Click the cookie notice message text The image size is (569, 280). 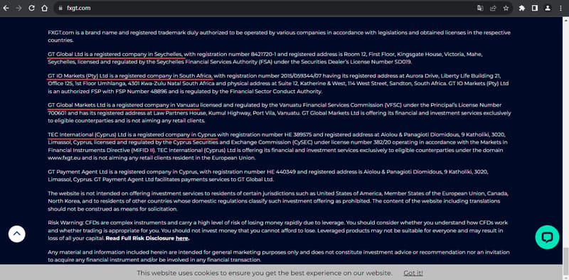[x=265, y=273]
